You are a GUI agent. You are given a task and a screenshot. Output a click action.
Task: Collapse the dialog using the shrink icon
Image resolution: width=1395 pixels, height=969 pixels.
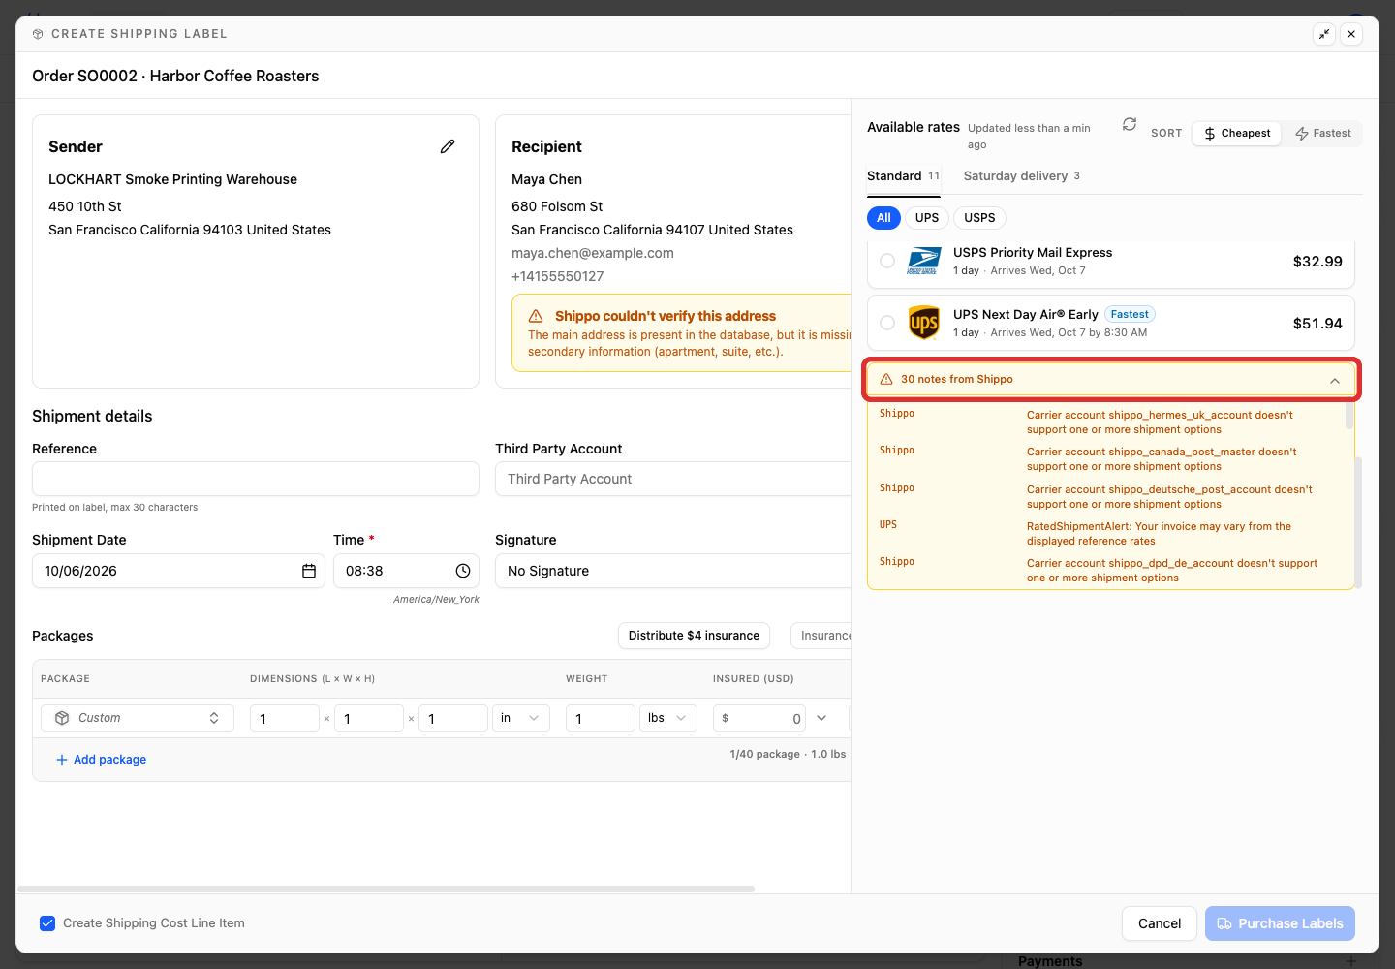1324,34
